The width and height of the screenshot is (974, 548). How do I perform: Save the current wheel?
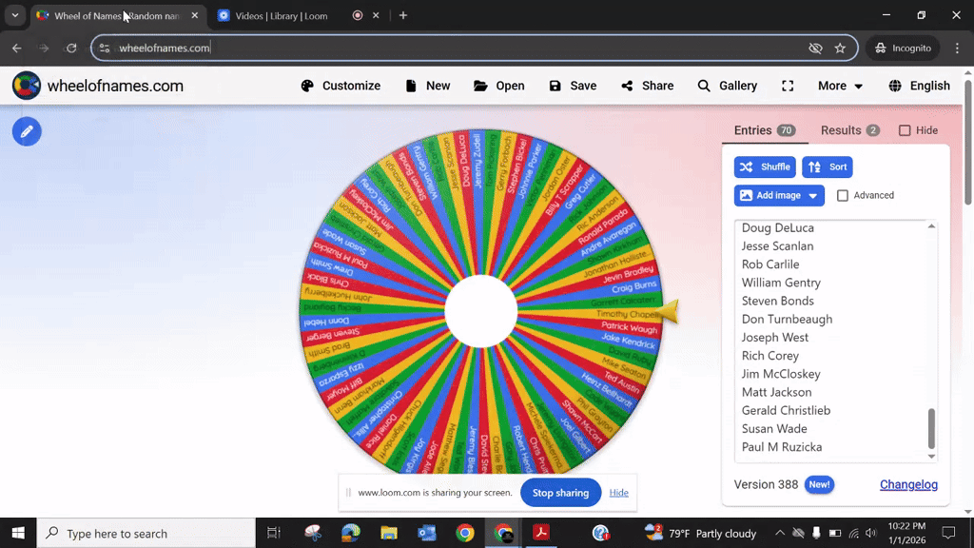[x=573, y=86]
